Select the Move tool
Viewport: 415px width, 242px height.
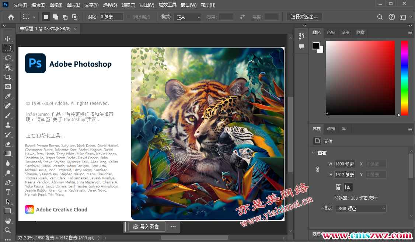coord(8,39)
